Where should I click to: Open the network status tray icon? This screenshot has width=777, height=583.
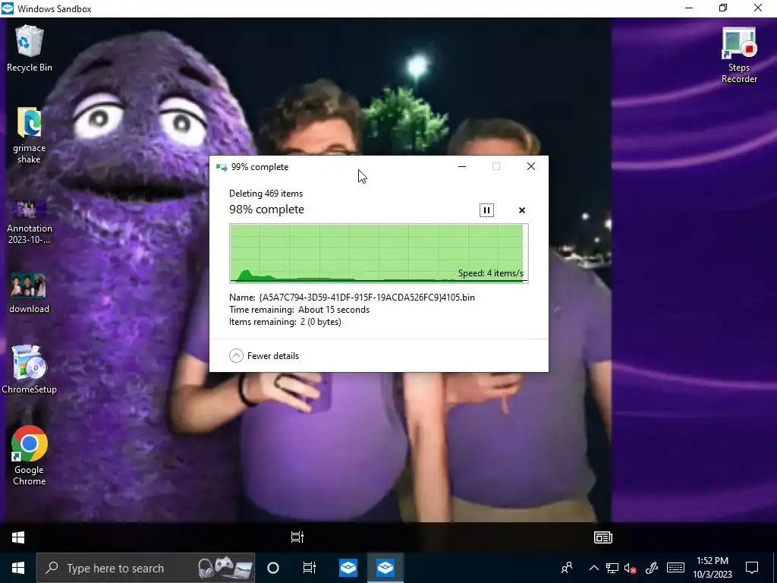612,568
